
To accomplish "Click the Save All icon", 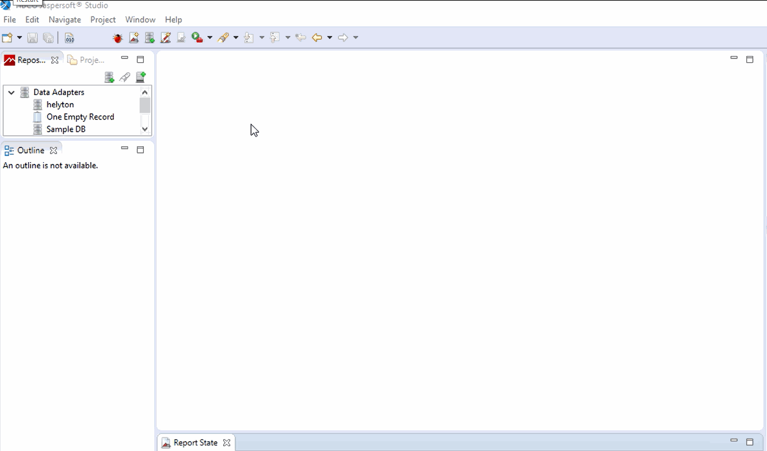I will (x=48, y=38).
